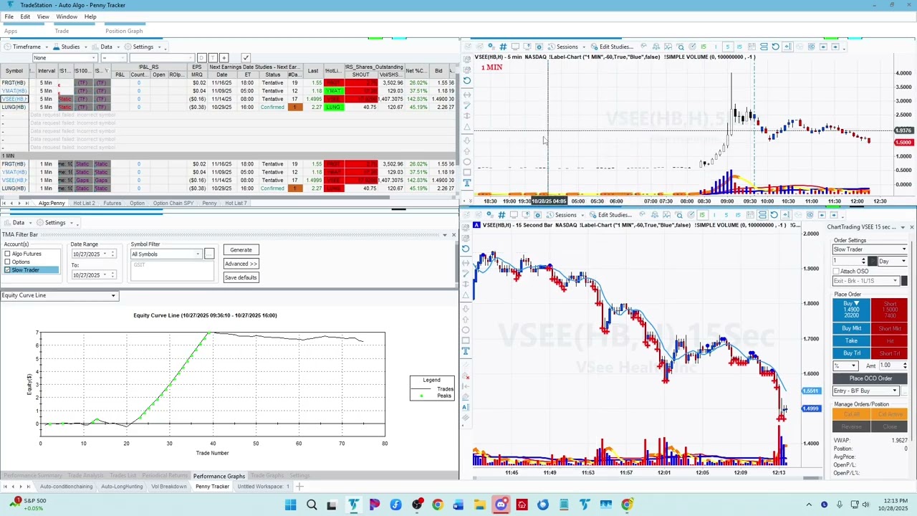Go to first RadarScreen tab using arrow
This screenshot has width=917, height=516.
[x=5, y=204]
